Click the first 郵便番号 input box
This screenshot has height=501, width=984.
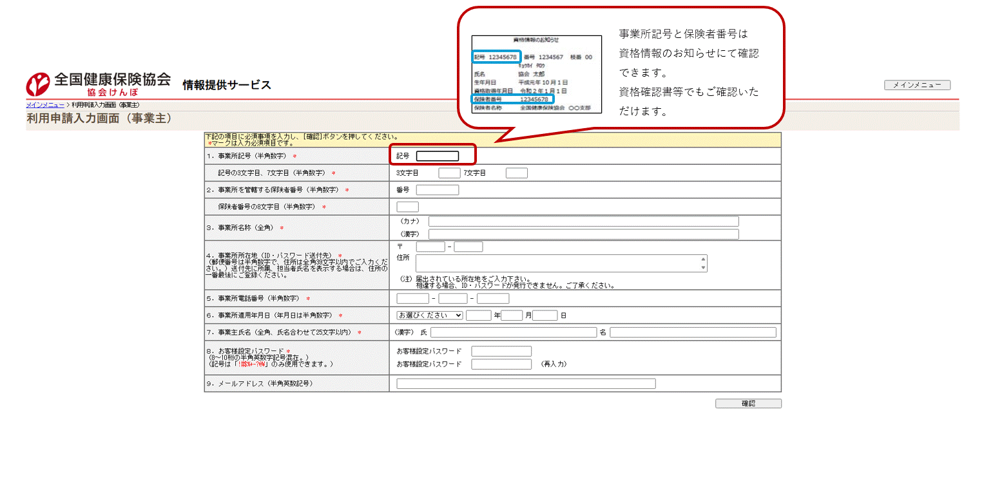(429, 246)
